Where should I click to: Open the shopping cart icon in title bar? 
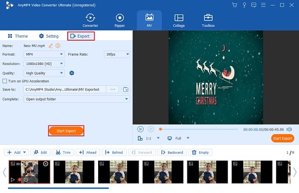tap(234, 5)
